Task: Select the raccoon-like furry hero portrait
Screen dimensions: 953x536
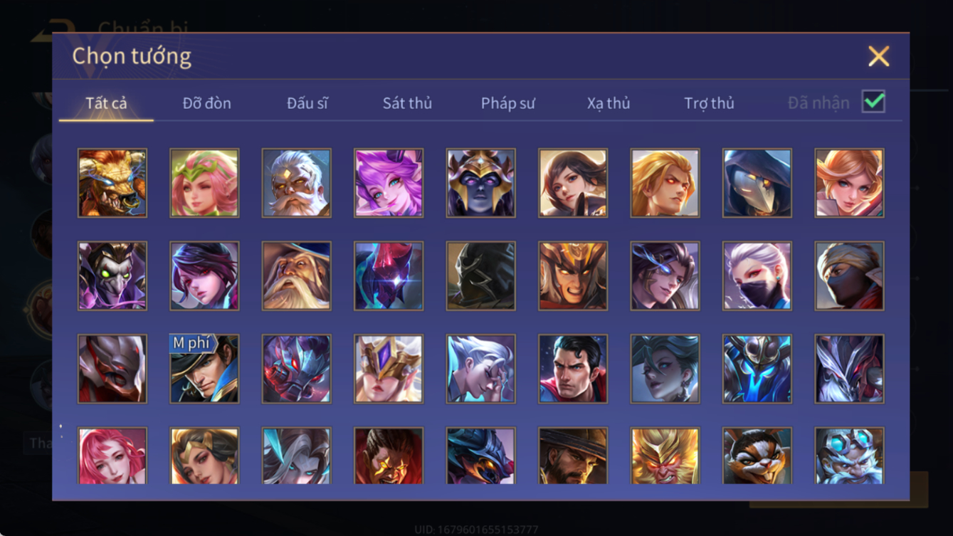Action: coord(757,456)
